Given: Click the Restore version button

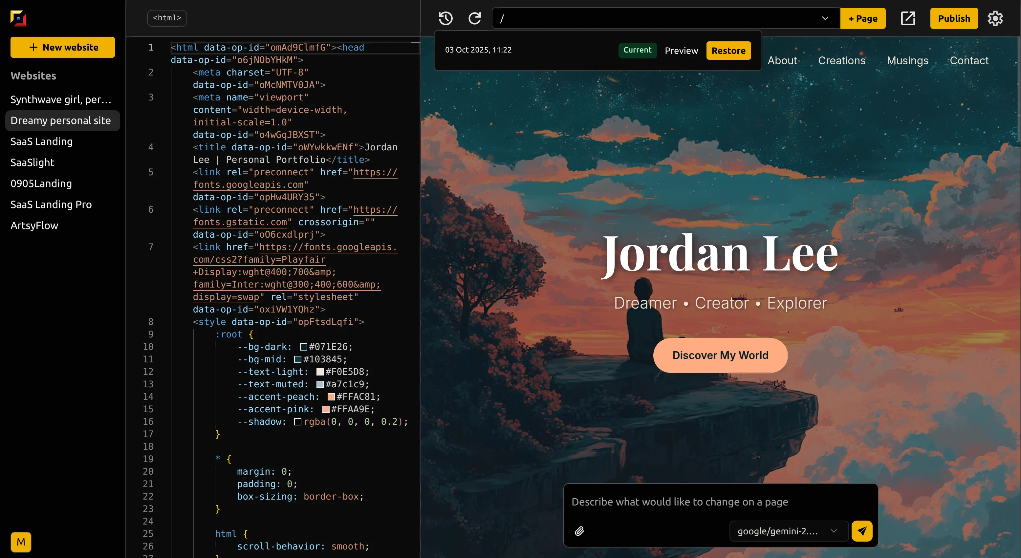Looking at the screenshot, I should (x=728, y=51).
